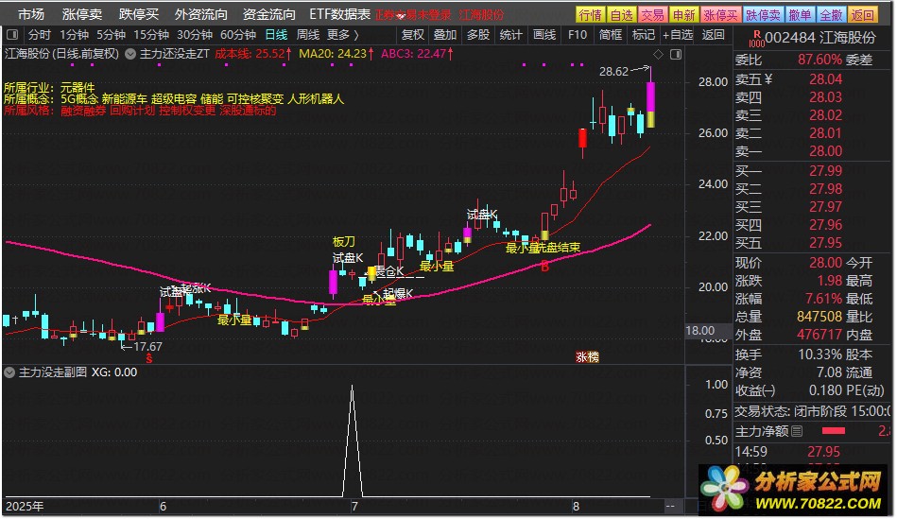Click the 买一 price 27.99

825,171
